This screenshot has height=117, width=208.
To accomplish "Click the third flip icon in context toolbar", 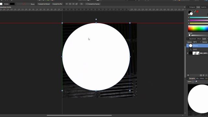I will click(73, 4).
